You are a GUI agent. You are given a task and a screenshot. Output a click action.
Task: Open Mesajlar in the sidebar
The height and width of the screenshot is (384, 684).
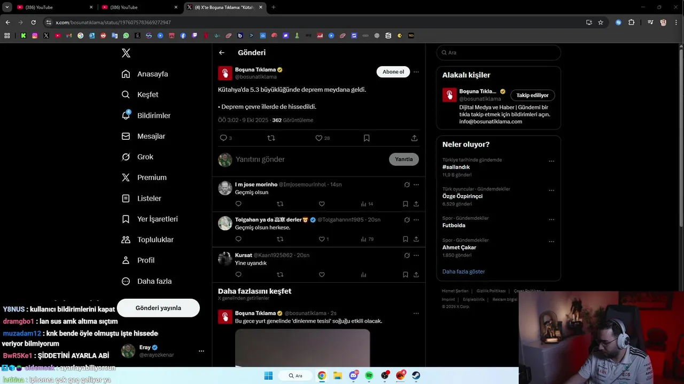click(143, 136)
